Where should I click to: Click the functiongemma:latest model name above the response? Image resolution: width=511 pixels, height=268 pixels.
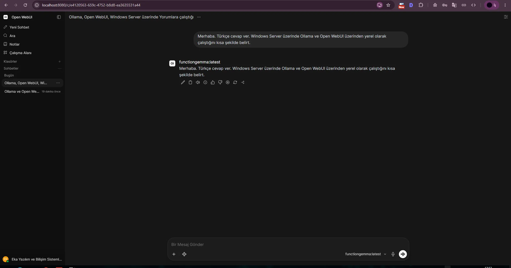200,62
